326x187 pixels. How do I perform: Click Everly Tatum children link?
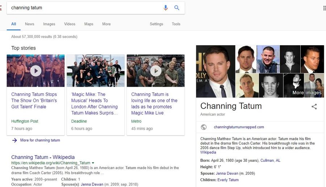(228, 180)
